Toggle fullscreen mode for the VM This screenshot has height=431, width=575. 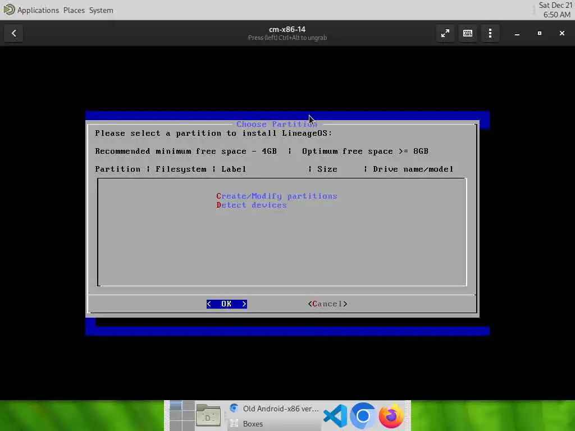[445, 33]
